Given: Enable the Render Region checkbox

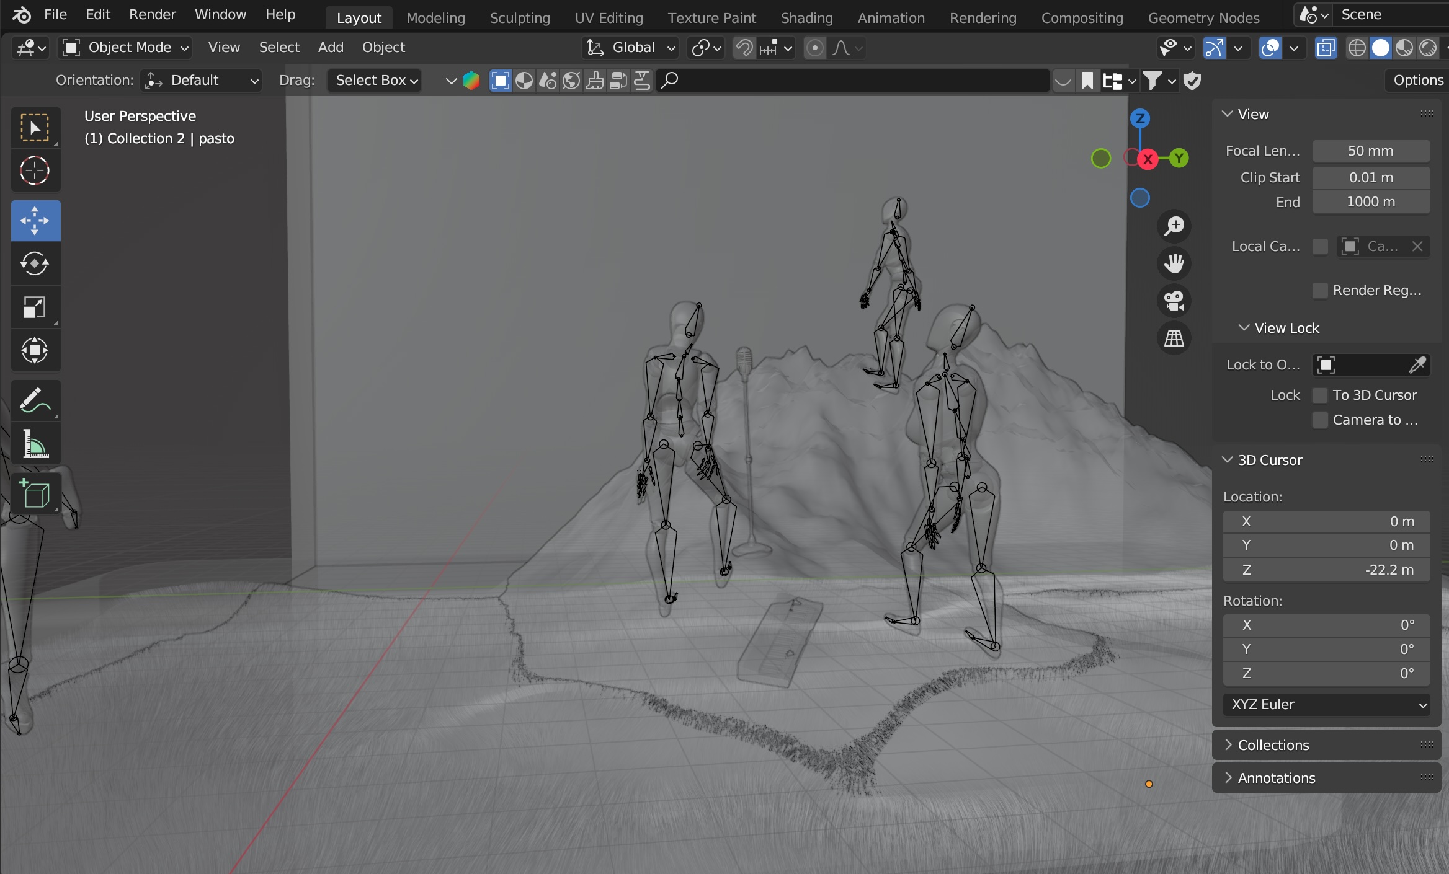Looking at the screenshot, I should 1320,291.
